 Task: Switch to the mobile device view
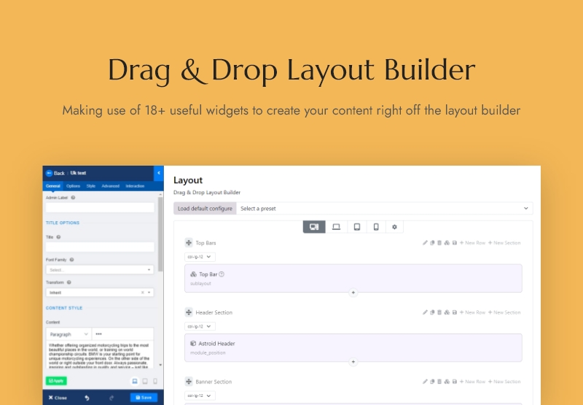tap(376, 227)
